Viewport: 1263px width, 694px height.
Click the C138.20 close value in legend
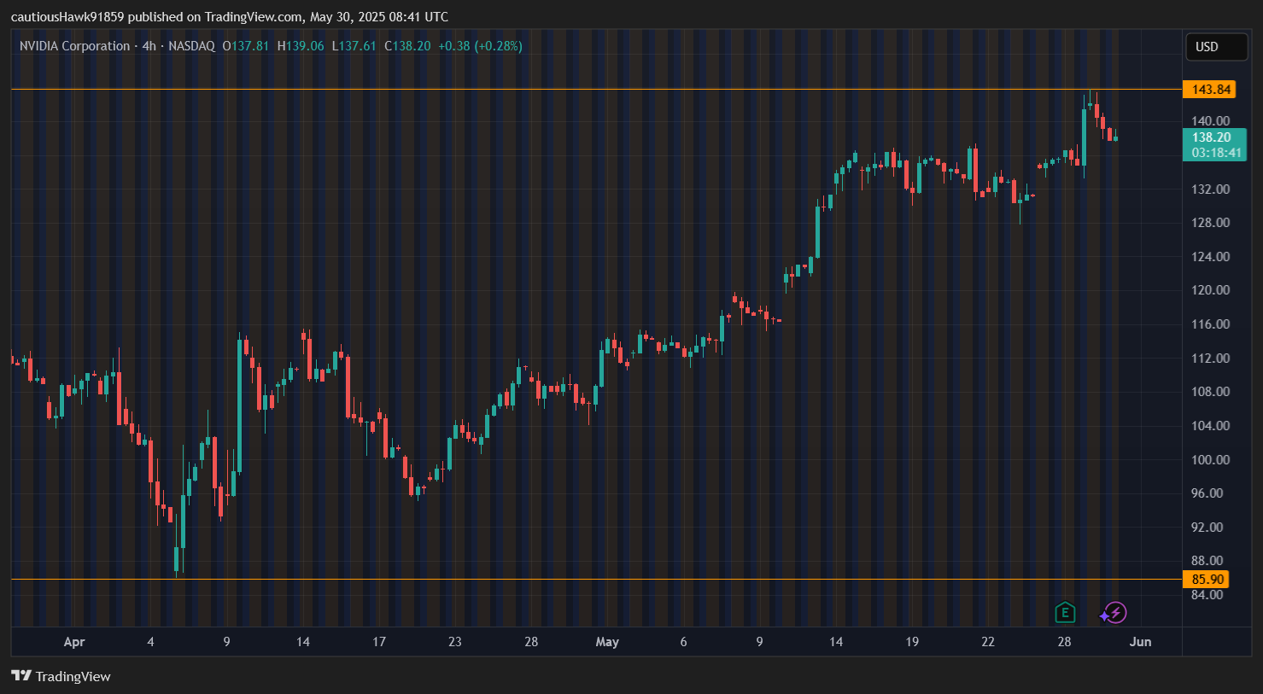pyautogui.click(x=407, y=46)
